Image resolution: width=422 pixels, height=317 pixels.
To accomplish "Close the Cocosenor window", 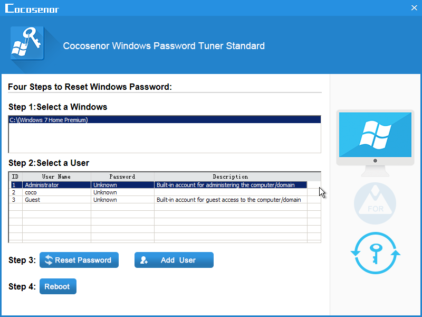I will 414,8.
